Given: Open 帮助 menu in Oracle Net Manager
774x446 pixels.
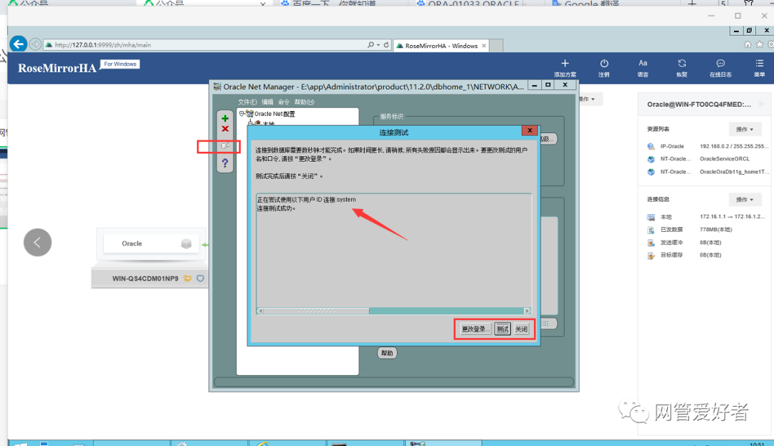Looking at the screenshot, I should 304,102.
